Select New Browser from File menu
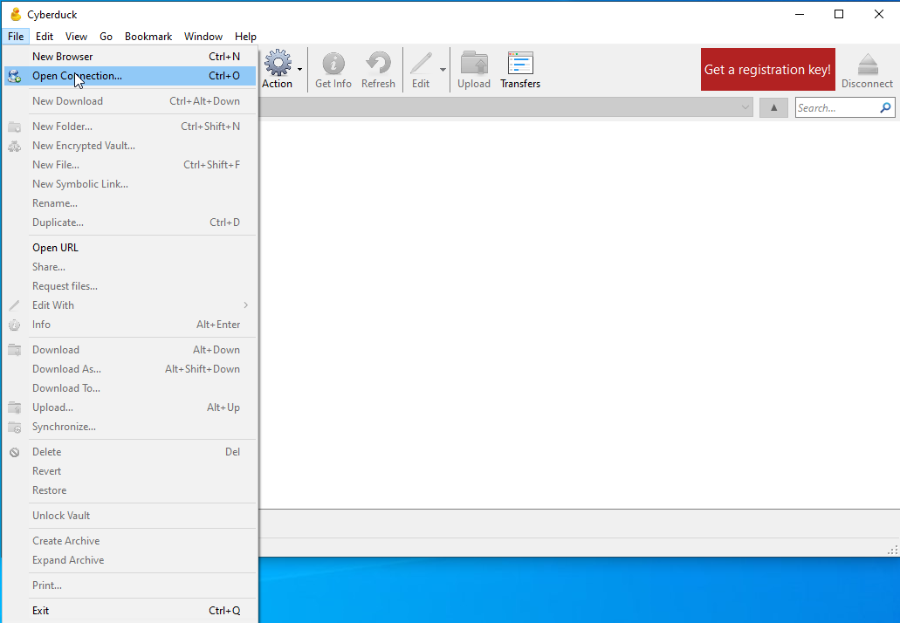The height and width of the screenshot is (623, 900). (x=130, y=56)
